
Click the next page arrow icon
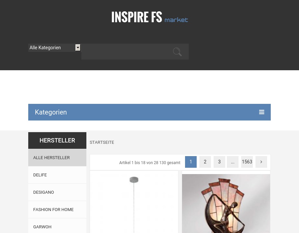(x=261, y=162)
